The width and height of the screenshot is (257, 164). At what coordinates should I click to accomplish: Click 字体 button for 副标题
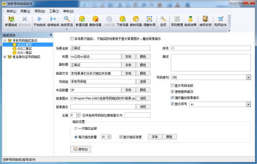128,65
